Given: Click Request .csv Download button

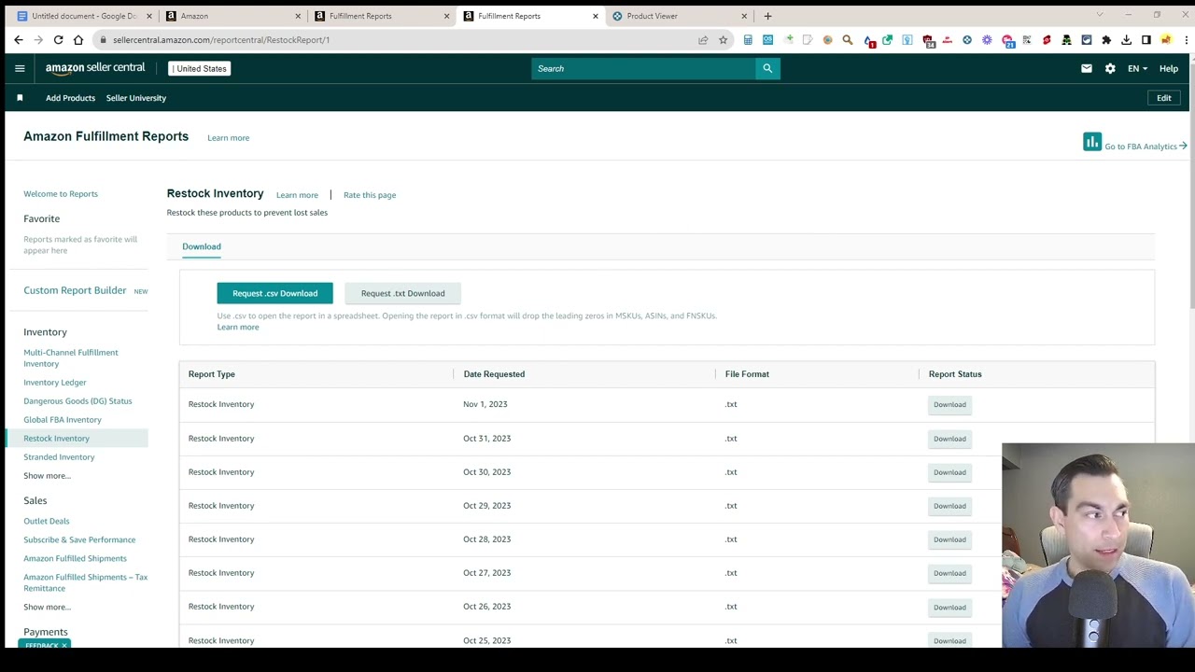Looking at the screenshot, I should (274, 293).
